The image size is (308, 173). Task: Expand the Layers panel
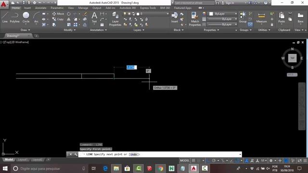click(139, 30)
